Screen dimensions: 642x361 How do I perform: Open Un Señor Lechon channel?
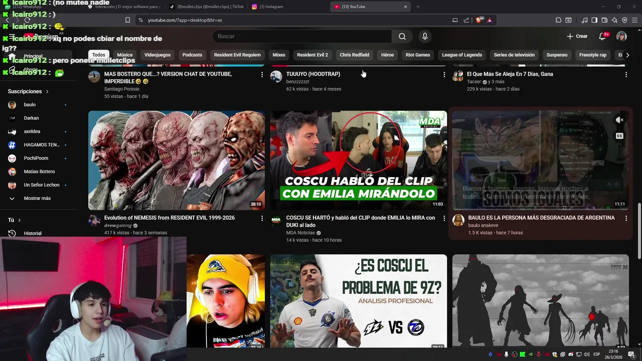click(38, 185)
